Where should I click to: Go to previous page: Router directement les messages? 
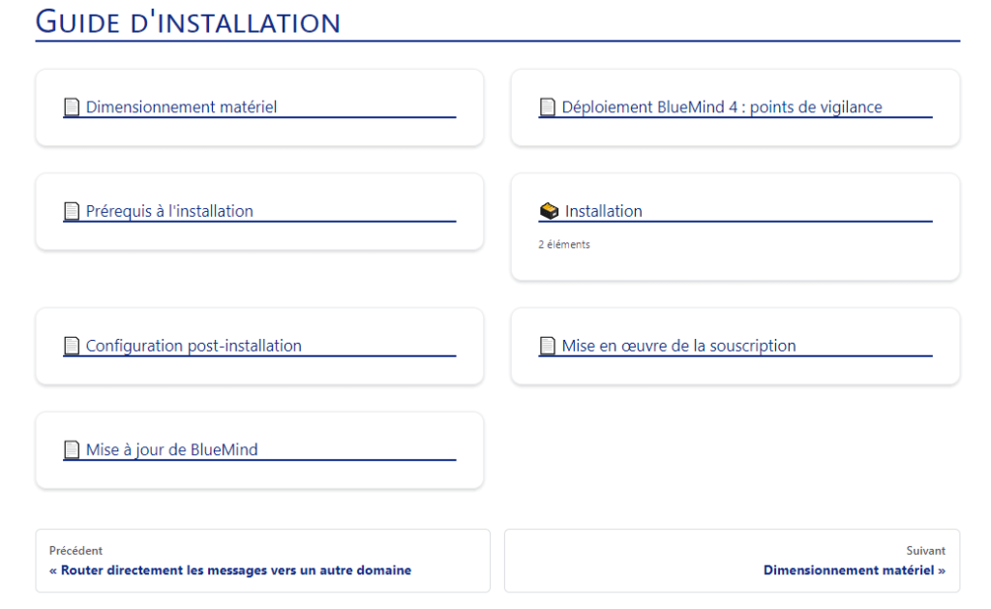coord(230,570)
